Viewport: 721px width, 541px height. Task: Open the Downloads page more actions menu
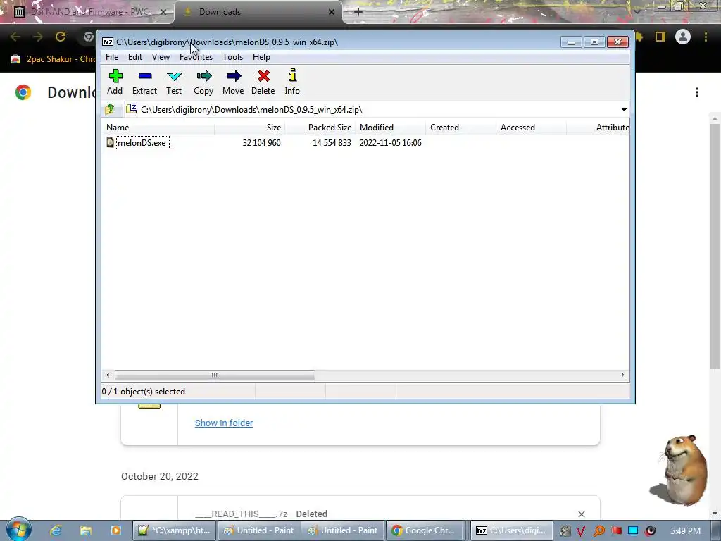coord(697,92)
